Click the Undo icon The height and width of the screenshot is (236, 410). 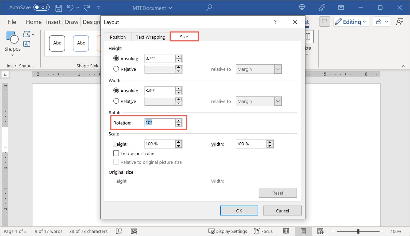[x=71, y=8]
